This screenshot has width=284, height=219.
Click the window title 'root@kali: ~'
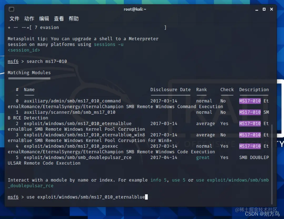(x=135, y=9)
